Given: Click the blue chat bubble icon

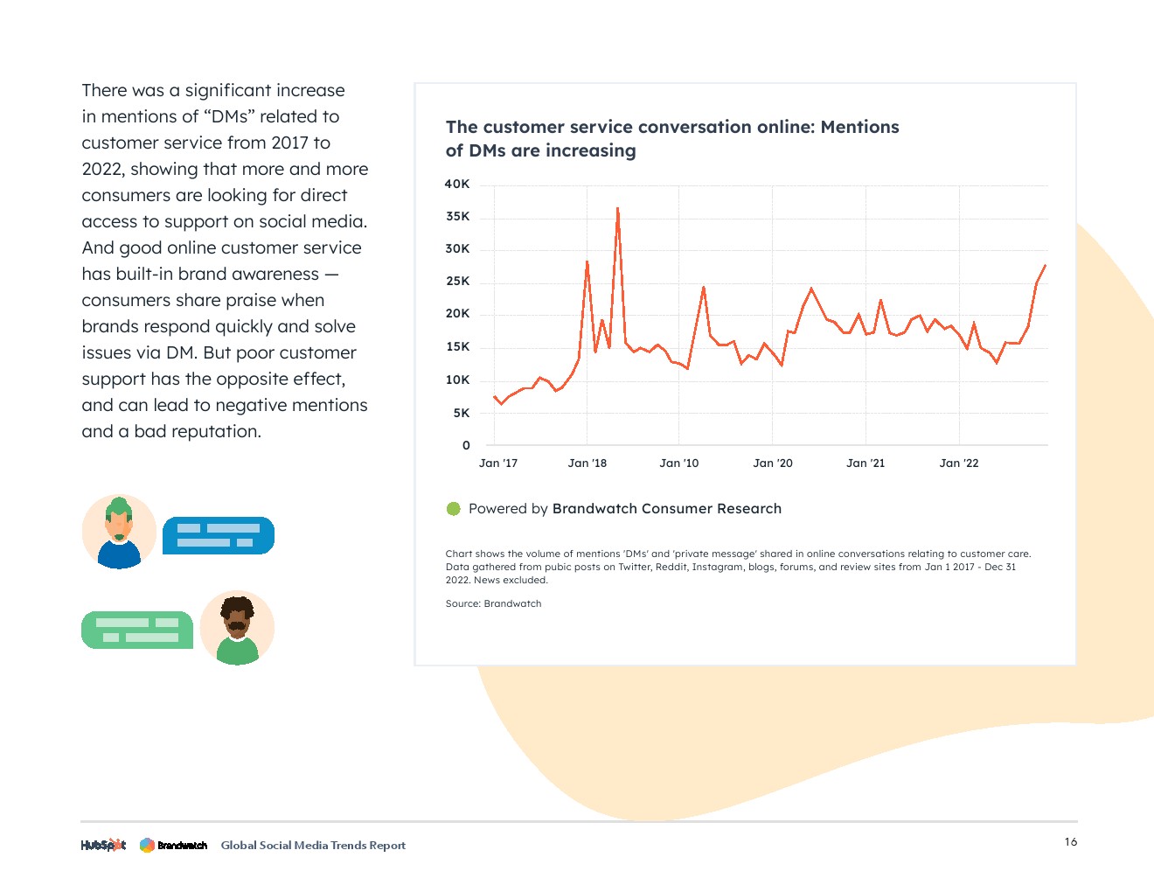Looking at the screenshot, I should [x=219, y=535].
